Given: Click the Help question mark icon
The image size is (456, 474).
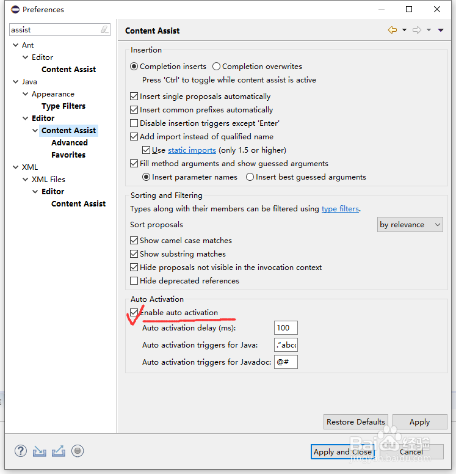Looking at the screenshot, I should (x=21, y=451).
